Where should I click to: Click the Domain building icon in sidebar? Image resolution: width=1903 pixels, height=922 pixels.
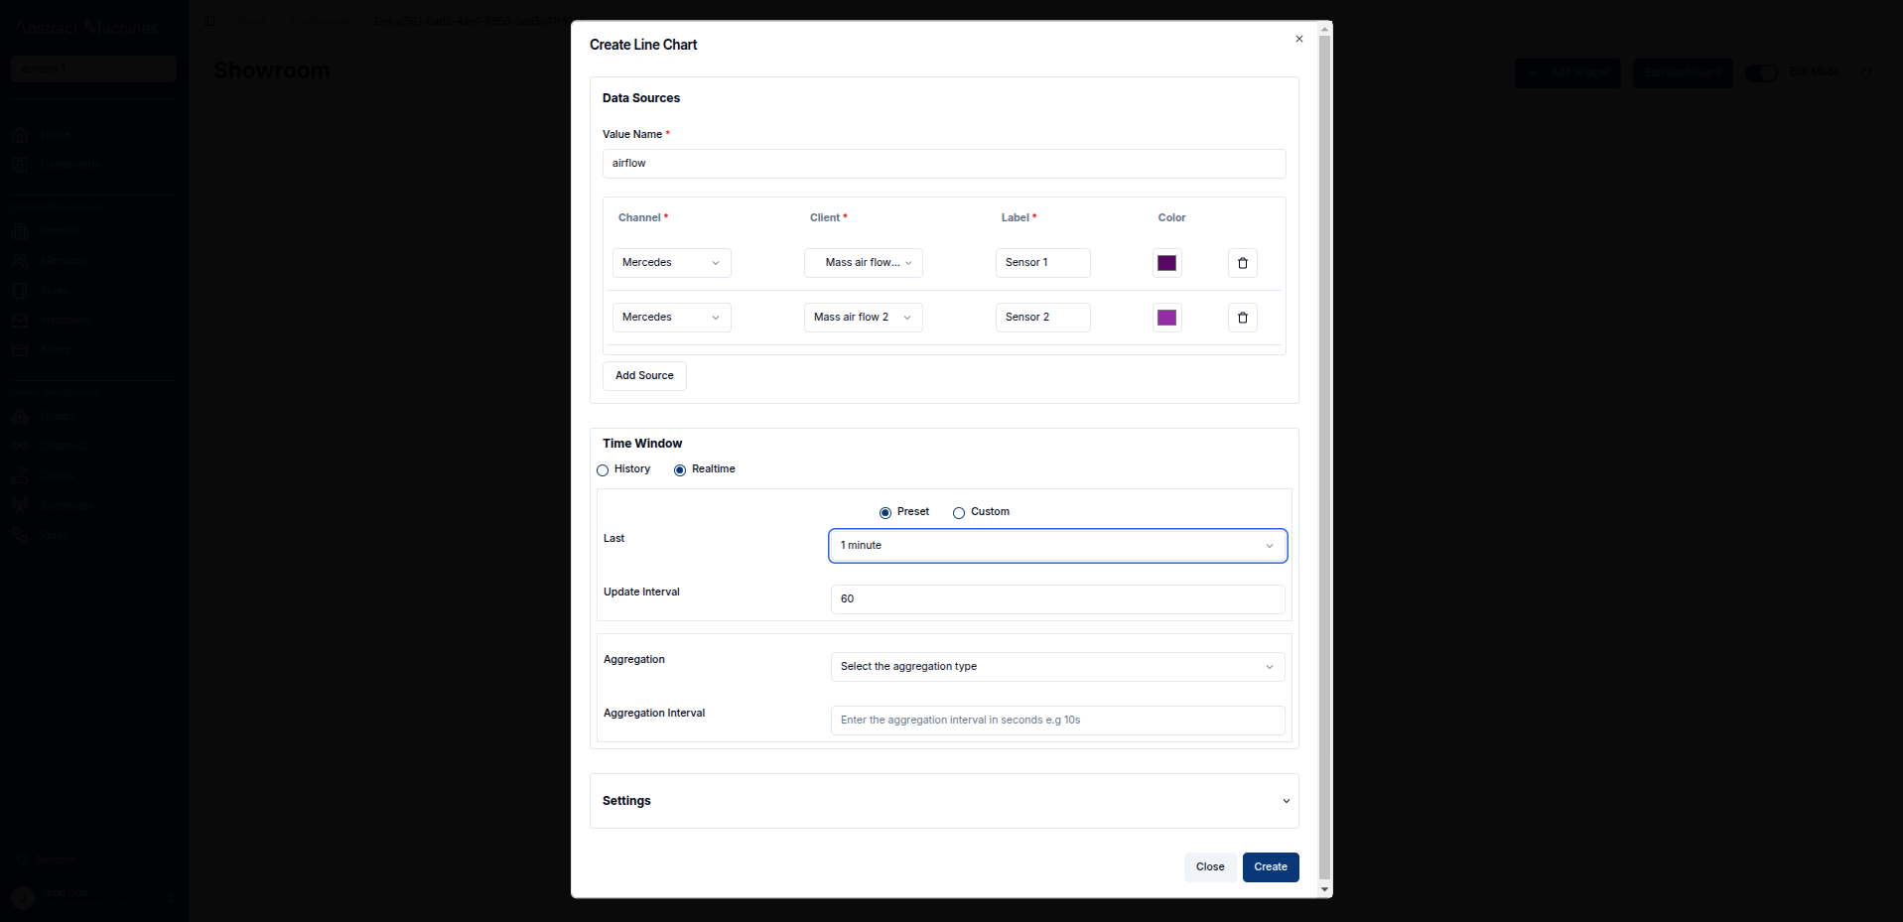tap(20, 230)
